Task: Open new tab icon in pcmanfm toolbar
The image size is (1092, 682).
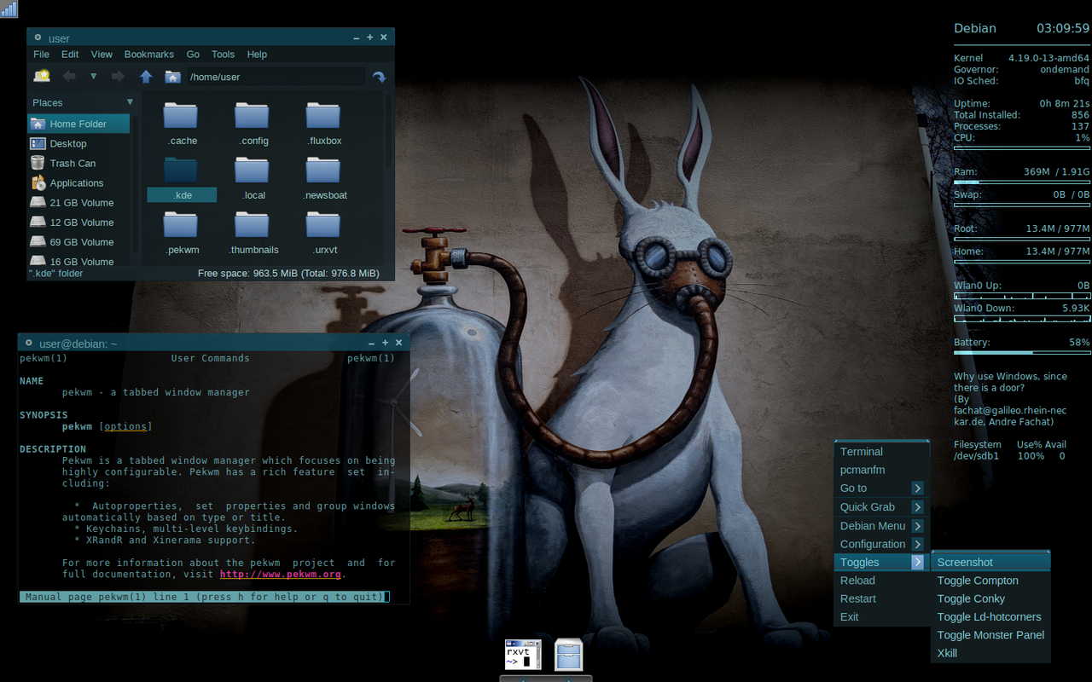Action: (x=41, y=77)
